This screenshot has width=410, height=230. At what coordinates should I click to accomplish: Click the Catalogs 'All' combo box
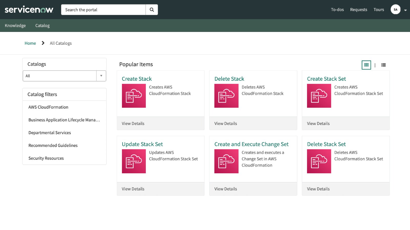click(64, 76)
